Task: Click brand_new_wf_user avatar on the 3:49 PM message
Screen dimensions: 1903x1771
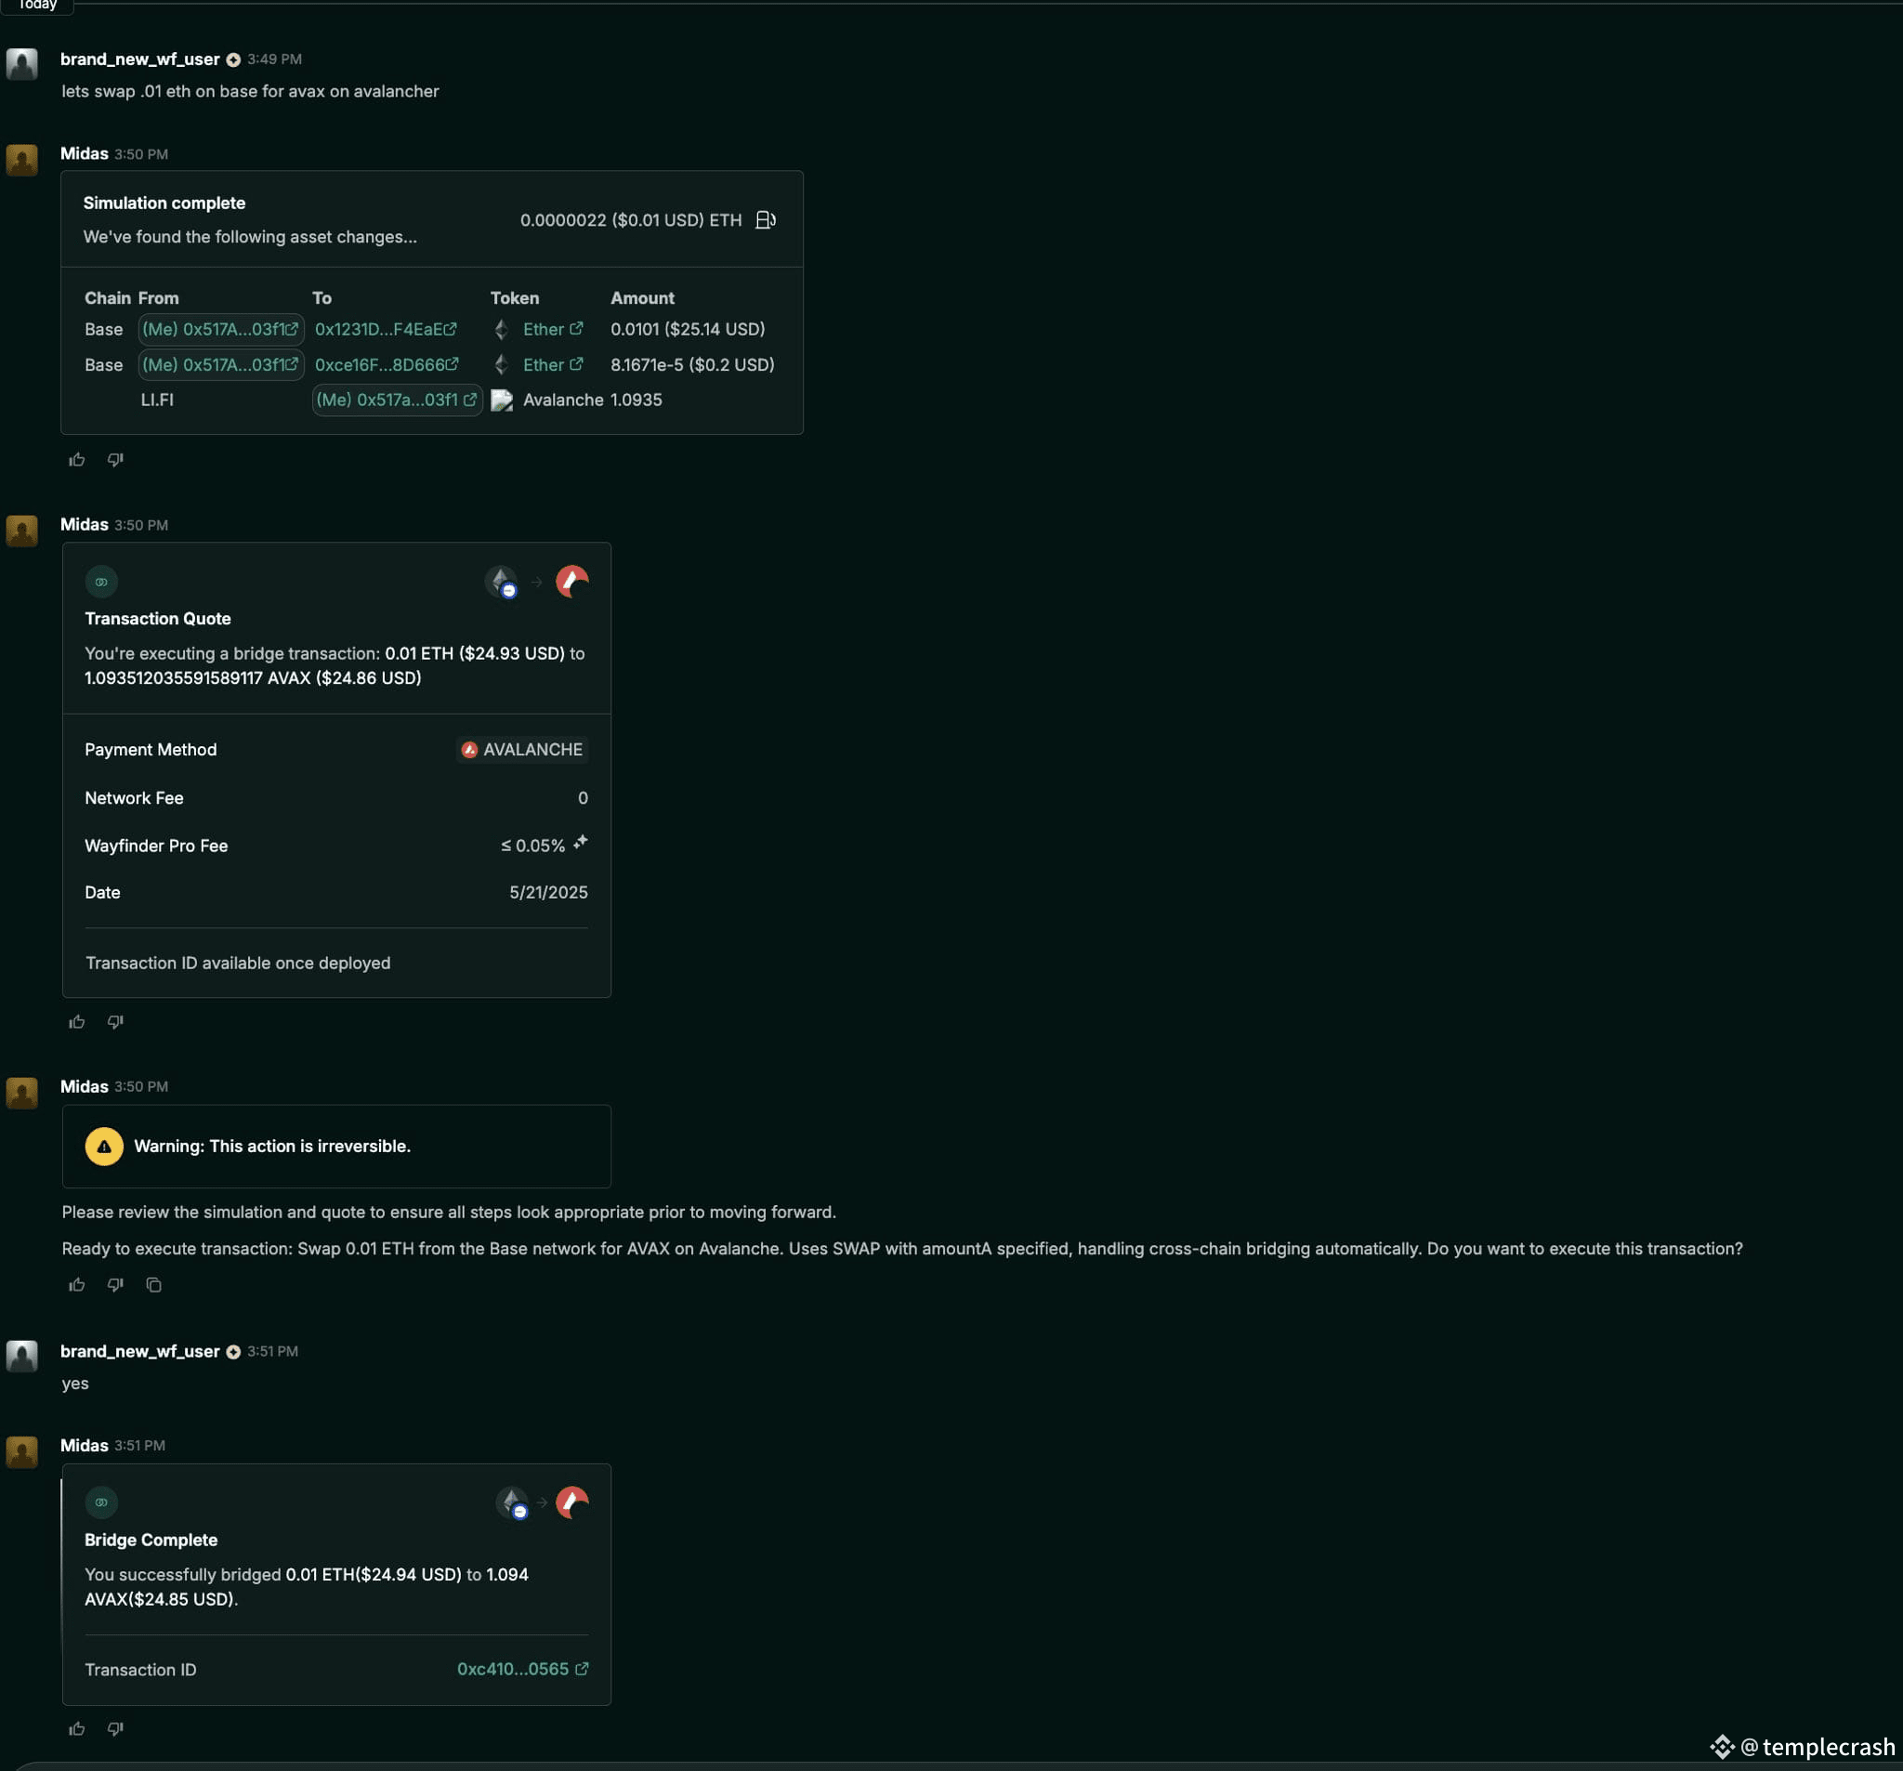Action: (22, 64)
